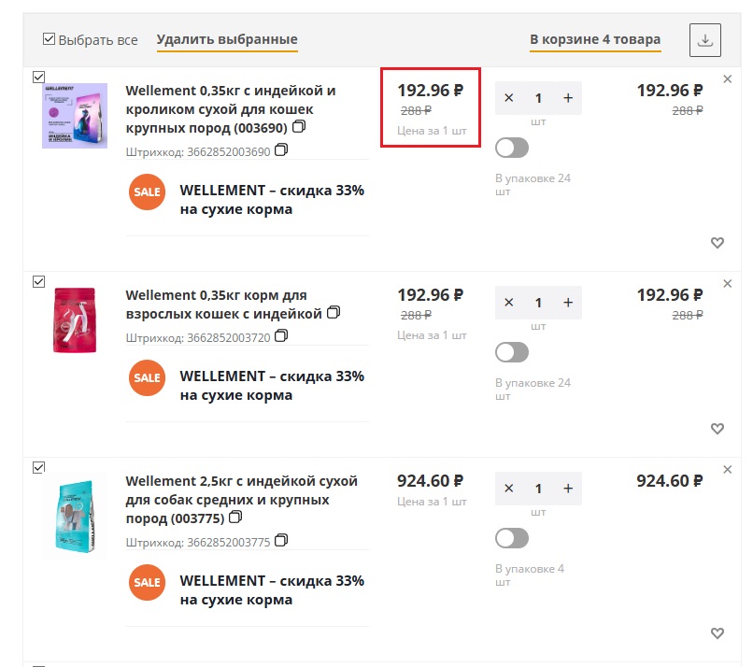Increase quantity of first product
The width and height of the screenshot is (753, 667).
[x=568, y=98]
